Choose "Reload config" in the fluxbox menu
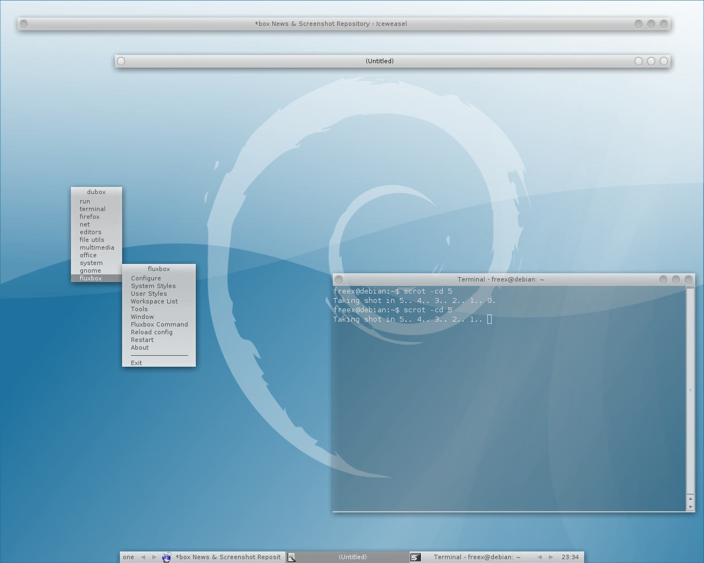 pyautogui.click(x=152, y=332)
